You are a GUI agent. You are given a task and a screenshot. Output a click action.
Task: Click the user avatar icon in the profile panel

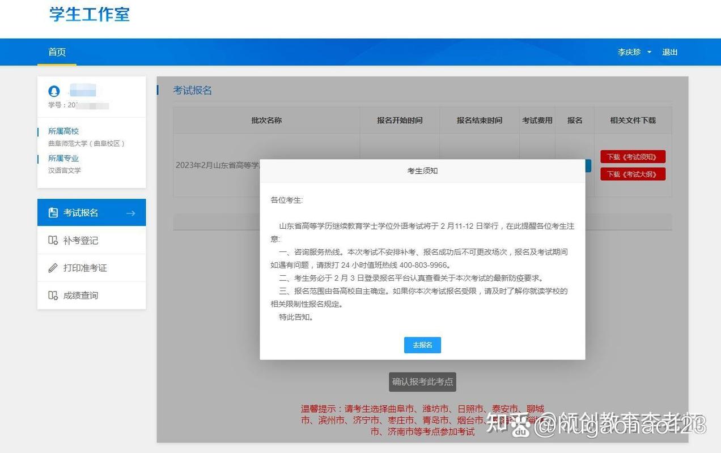point(54,91)
